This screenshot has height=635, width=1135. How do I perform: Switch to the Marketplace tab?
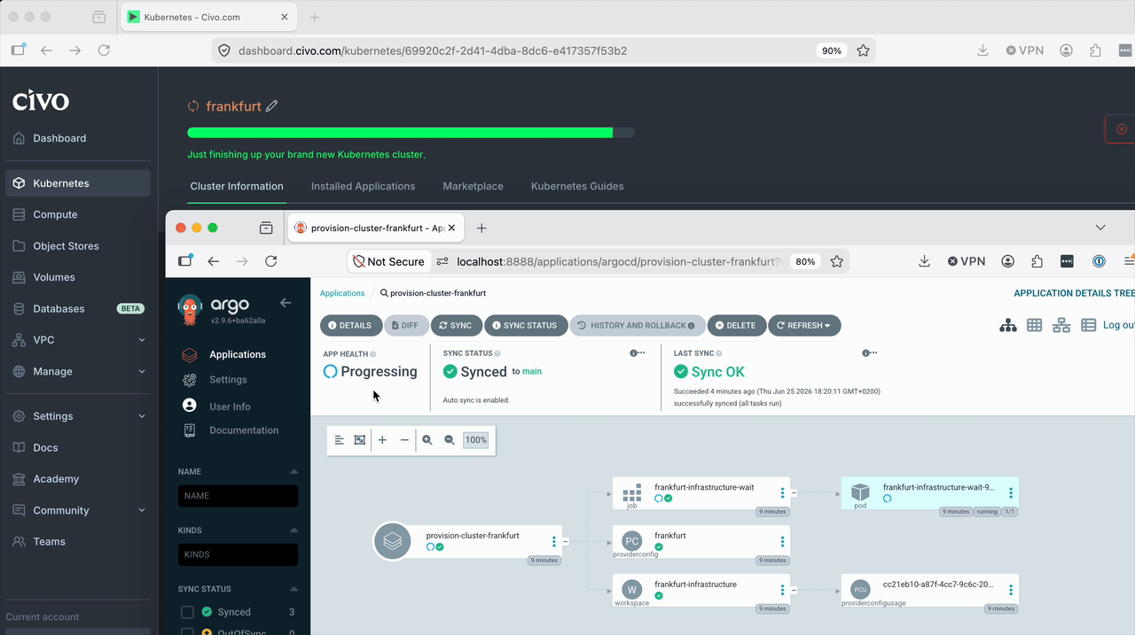coord(473,186)
